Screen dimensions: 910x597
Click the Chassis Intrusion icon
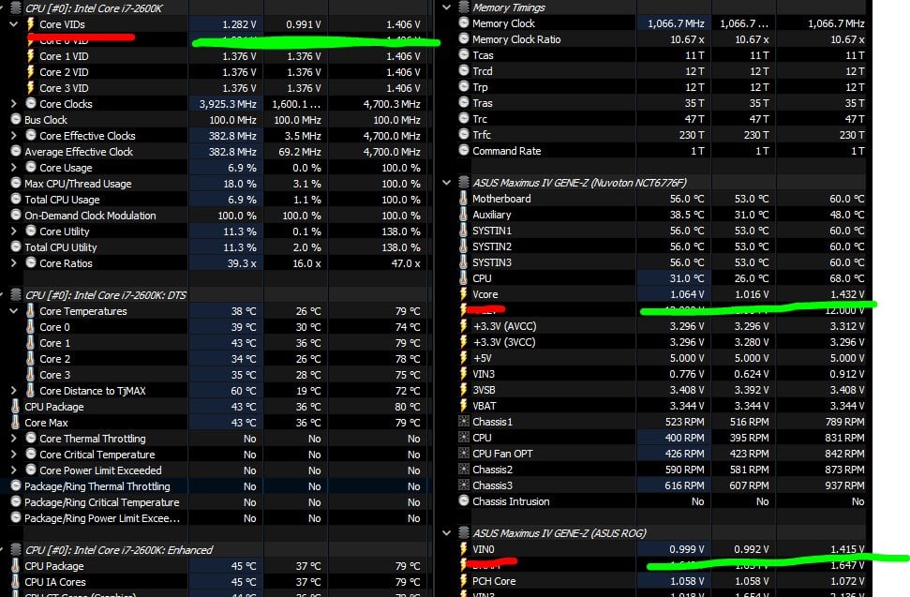[464, 501]
